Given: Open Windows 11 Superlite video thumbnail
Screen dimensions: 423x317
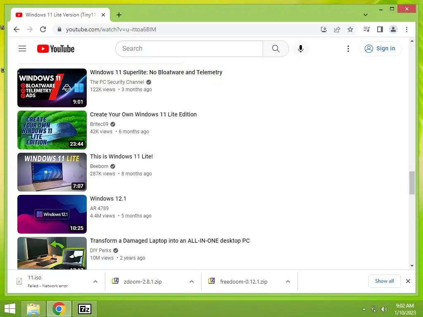Looking at the screenshot, I should (52, 88).
